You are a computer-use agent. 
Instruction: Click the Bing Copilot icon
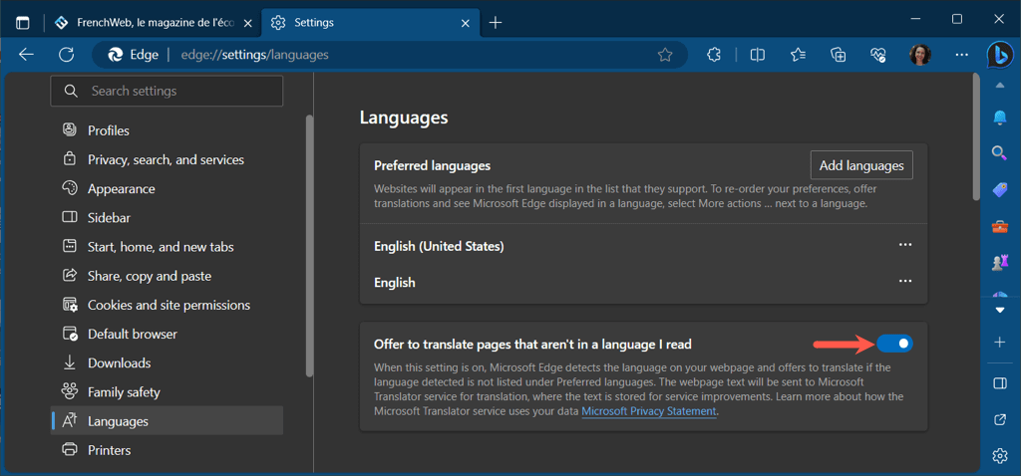click(1000, 55)
